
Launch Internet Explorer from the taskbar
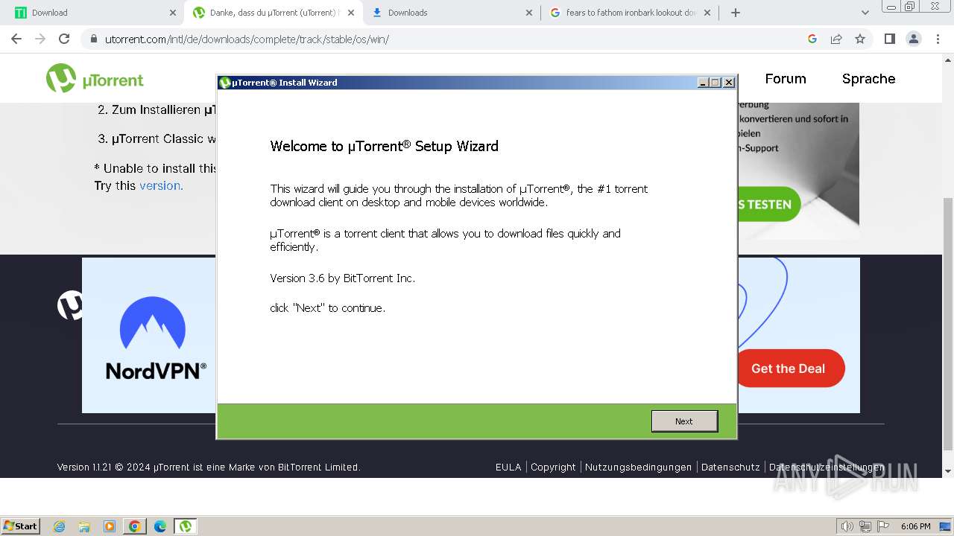[x=59, y=526]
